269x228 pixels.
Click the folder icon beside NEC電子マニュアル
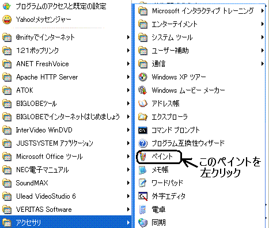click(x=7, y=170)
